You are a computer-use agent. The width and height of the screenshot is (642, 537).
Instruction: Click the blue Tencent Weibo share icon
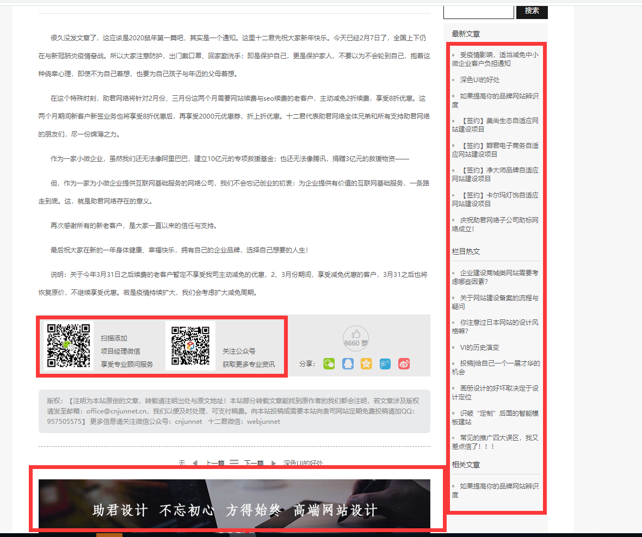385,363
